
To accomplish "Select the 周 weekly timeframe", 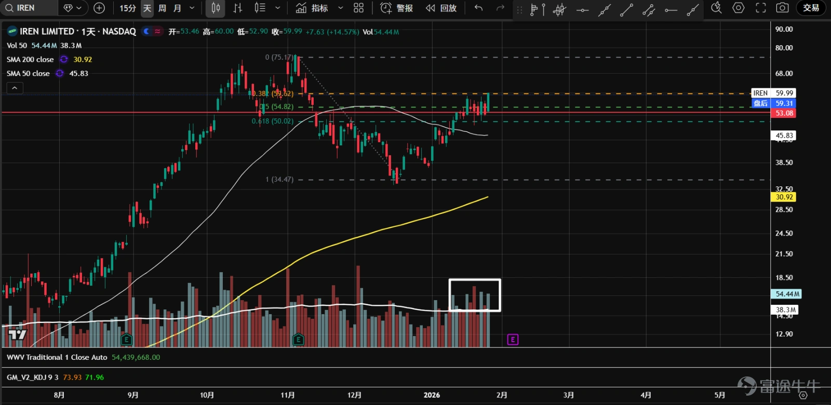I will 162,8.
